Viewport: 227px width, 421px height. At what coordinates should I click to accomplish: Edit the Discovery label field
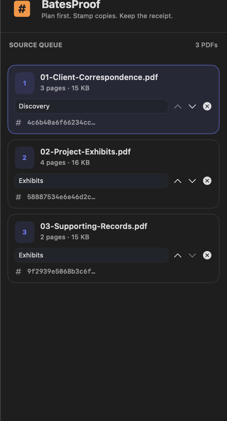click(91, 106)
